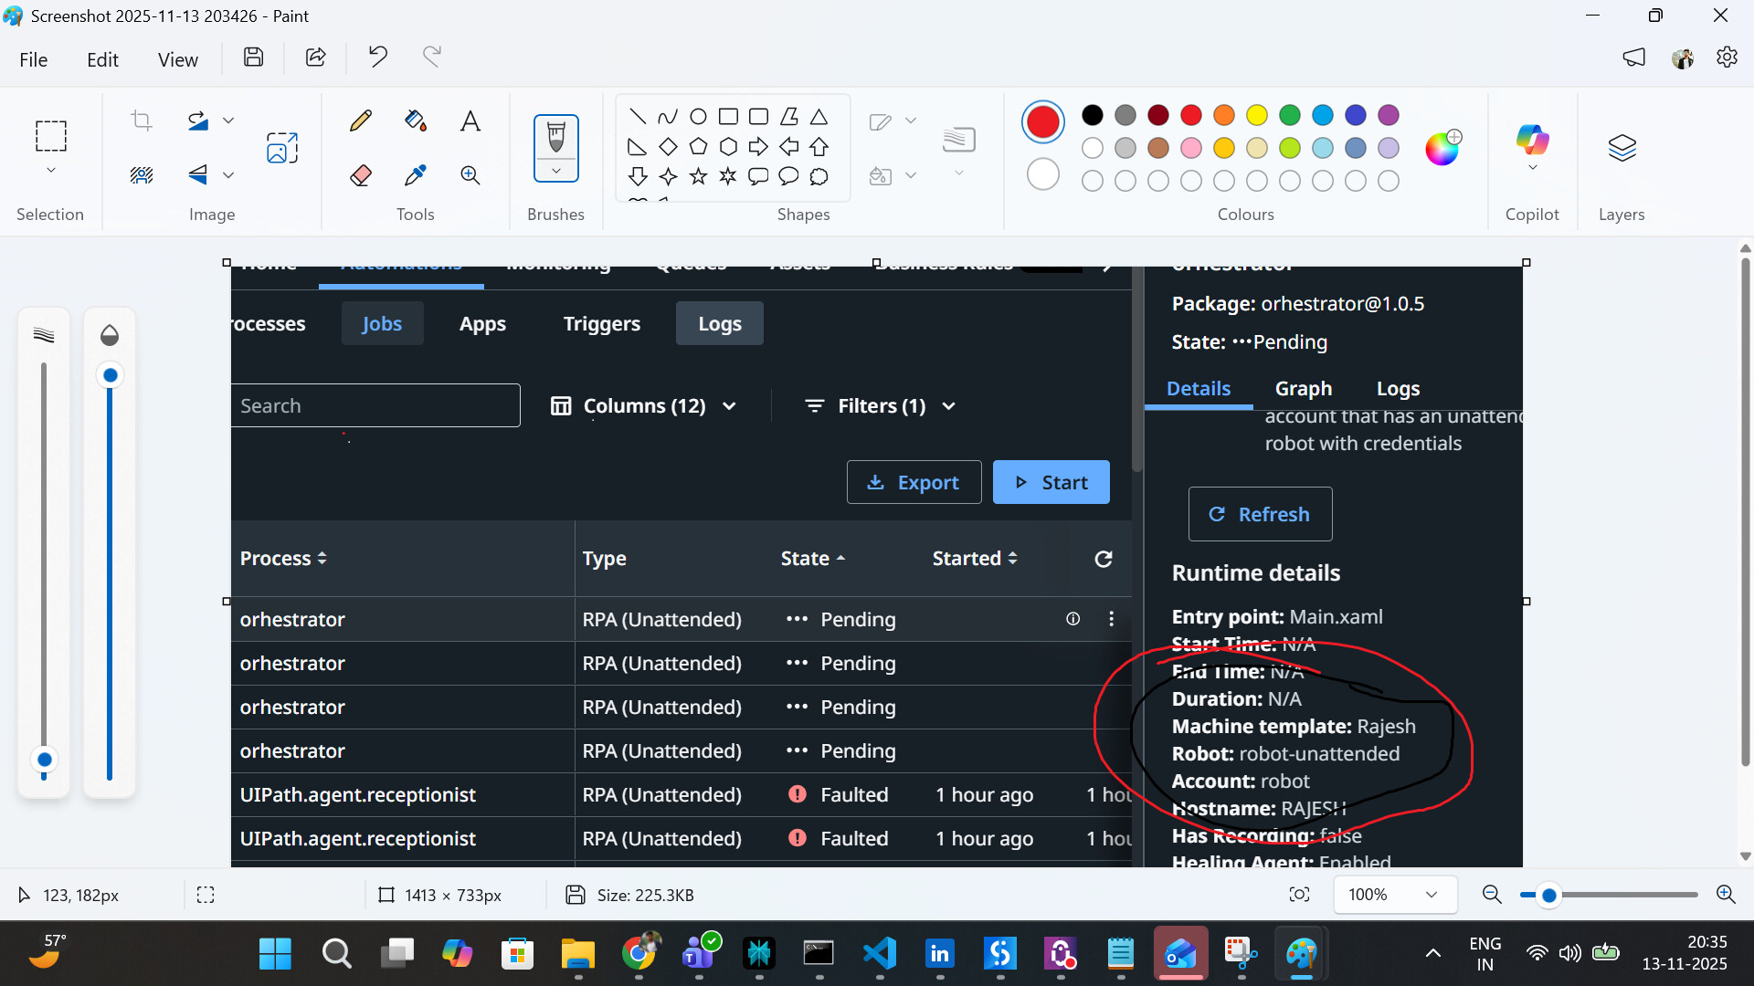Select the Fill bucket tool
The width and height of the screenshot is (1754, 986).
(416, 121)
